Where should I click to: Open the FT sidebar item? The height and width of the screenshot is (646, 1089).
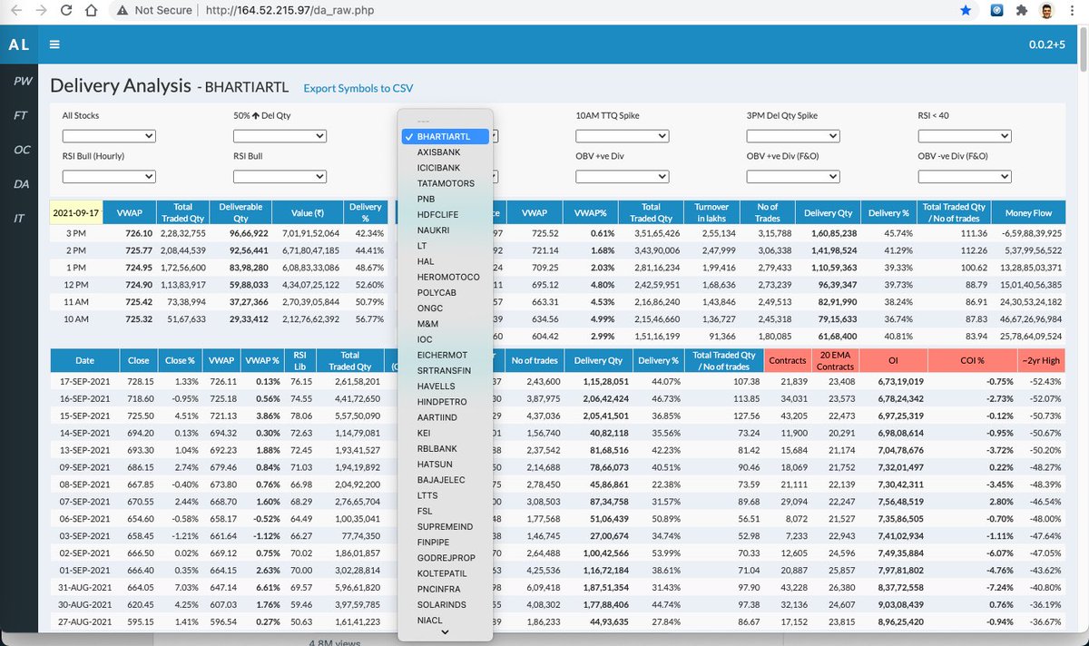pyautogui.click(x=20, y=115)
